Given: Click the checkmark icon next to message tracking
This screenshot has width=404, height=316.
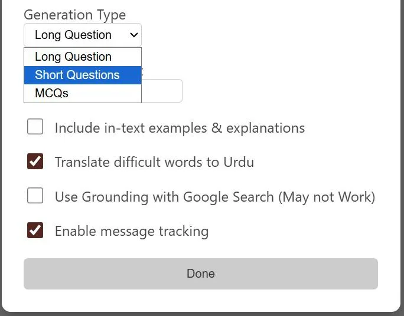Looking at the screenshot, I should (x=35, y=230).
